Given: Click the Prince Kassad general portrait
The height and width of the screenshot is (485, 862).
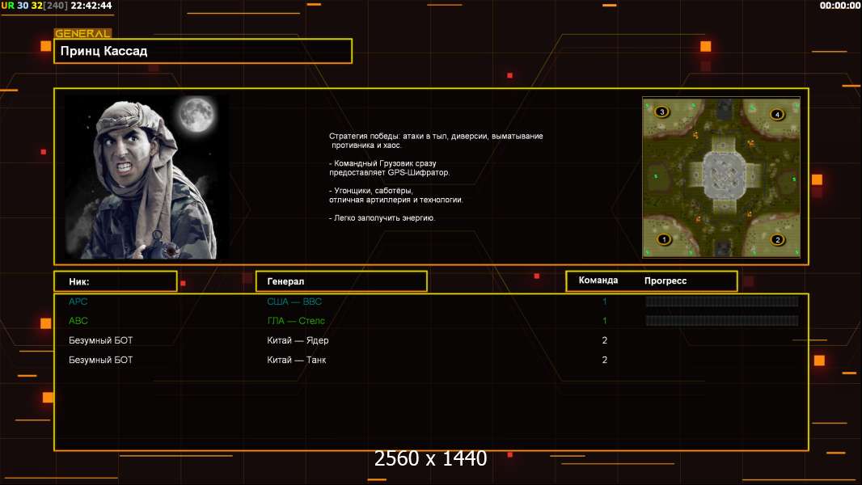Looking at the screenshot, I should pyautogui.click(x=147, y=177).
